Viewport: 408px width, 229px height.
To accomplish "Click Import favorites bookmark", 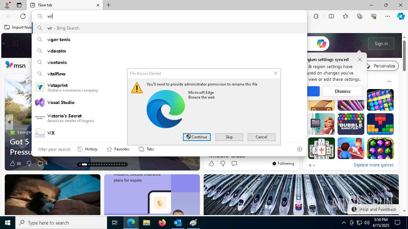I will (x=18, y=27).
